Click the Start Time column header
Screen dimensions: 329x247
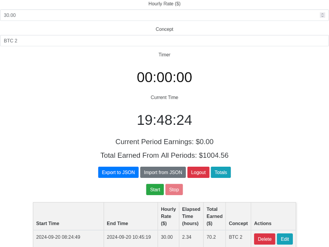pos(48,224)
